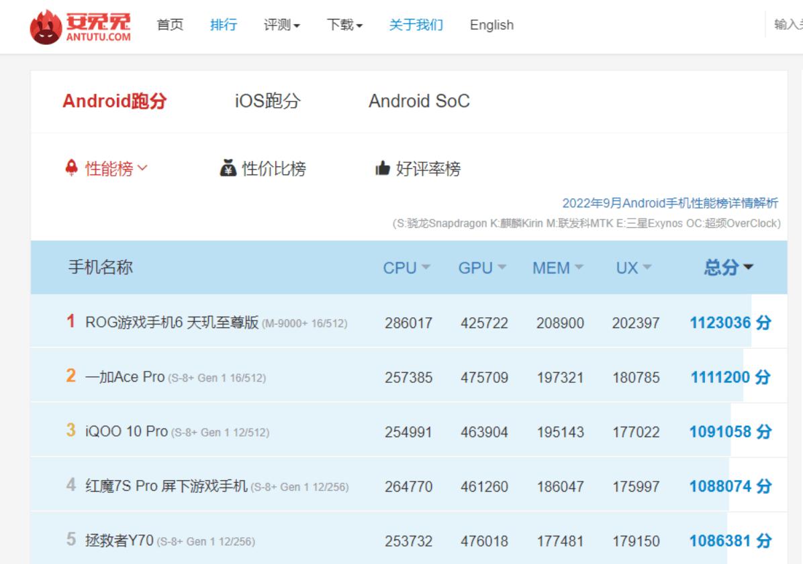Open the MEM column sort dropdown

[579, 268]
